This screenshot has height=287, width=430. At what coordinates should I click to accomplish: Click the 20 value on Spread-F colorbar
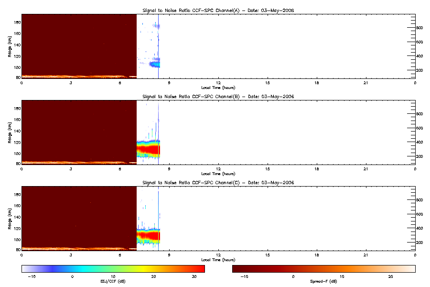point(390,276)
